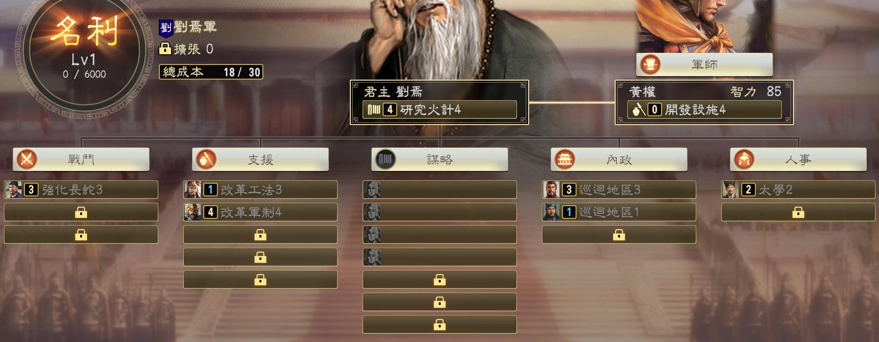Click the 劉焉軍 blue banner icon
This screenshot has height=342, width=879.
166,29
